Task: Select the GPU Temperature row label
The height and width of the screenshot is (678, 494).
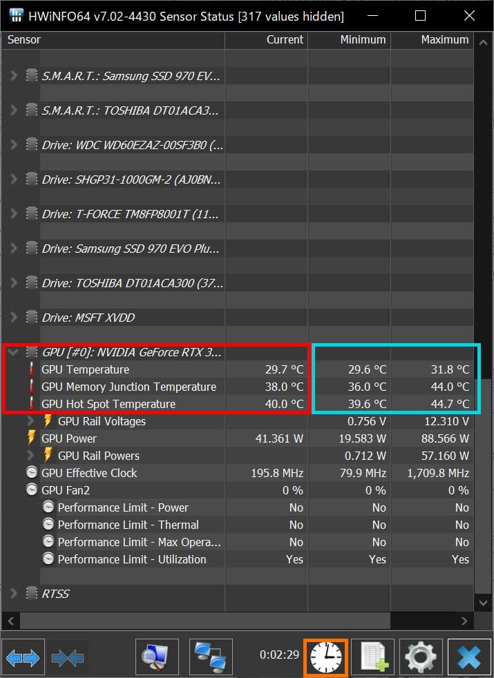Action: 85,369
